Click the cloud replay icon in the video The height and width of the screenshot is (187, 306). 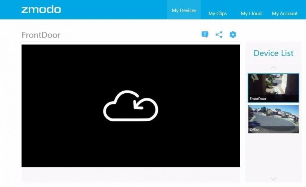[131, 105]
